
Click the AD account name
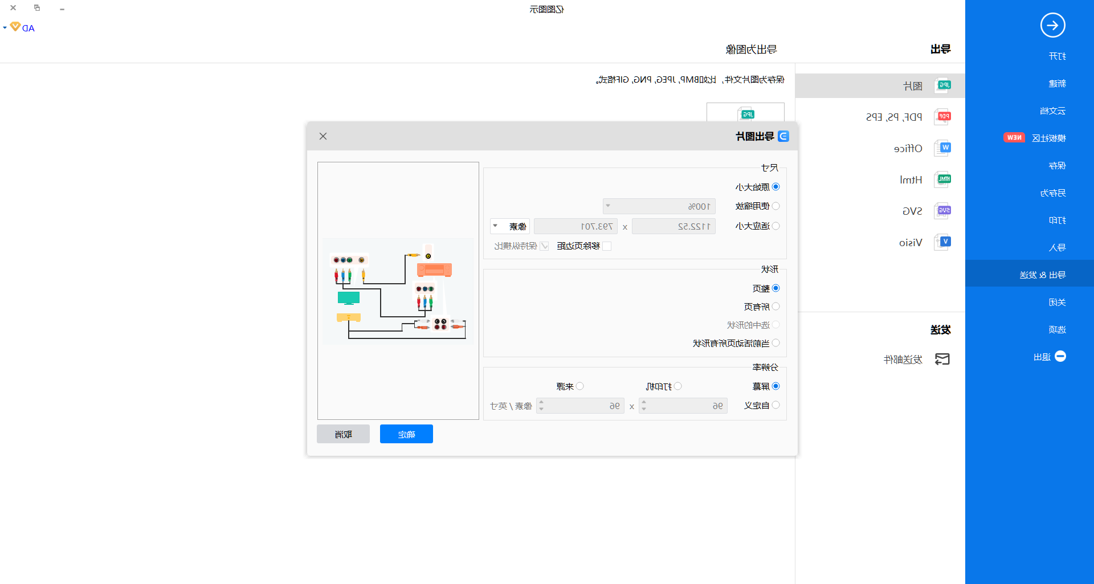[x=28, y=28]
